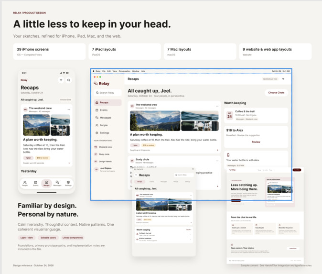Open more options on Mac weekend crew card
This screenshot has width=322, height=274.
click(x=217, y=106)
